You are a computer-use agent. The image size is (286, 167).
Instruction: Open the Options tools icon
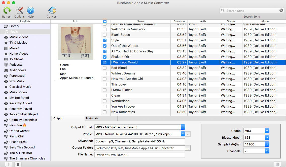click(x=20, y=10)
